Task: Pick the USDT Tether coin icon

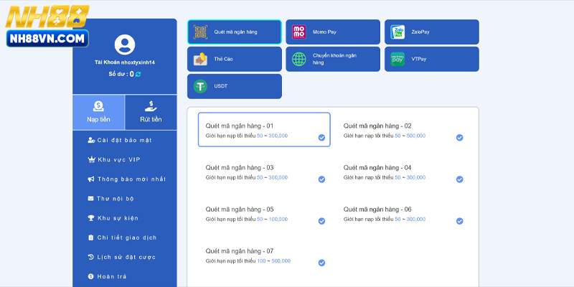Action: [200, 86]
